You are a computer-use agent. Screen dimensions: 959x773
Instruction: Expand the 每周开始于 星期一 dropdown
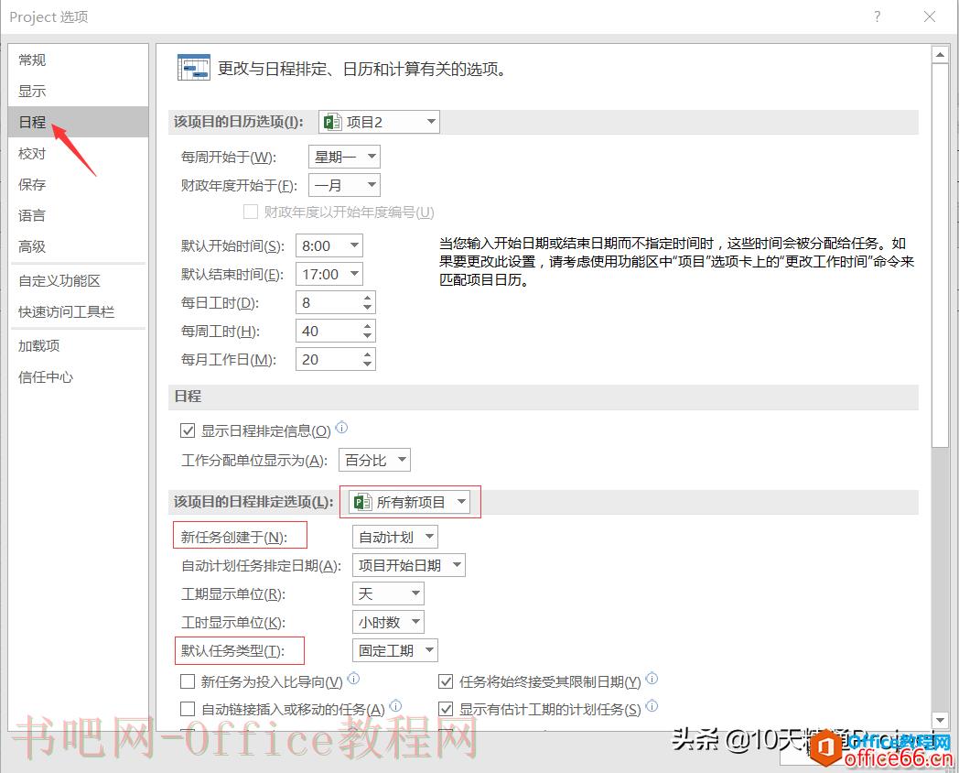point(344,157)
